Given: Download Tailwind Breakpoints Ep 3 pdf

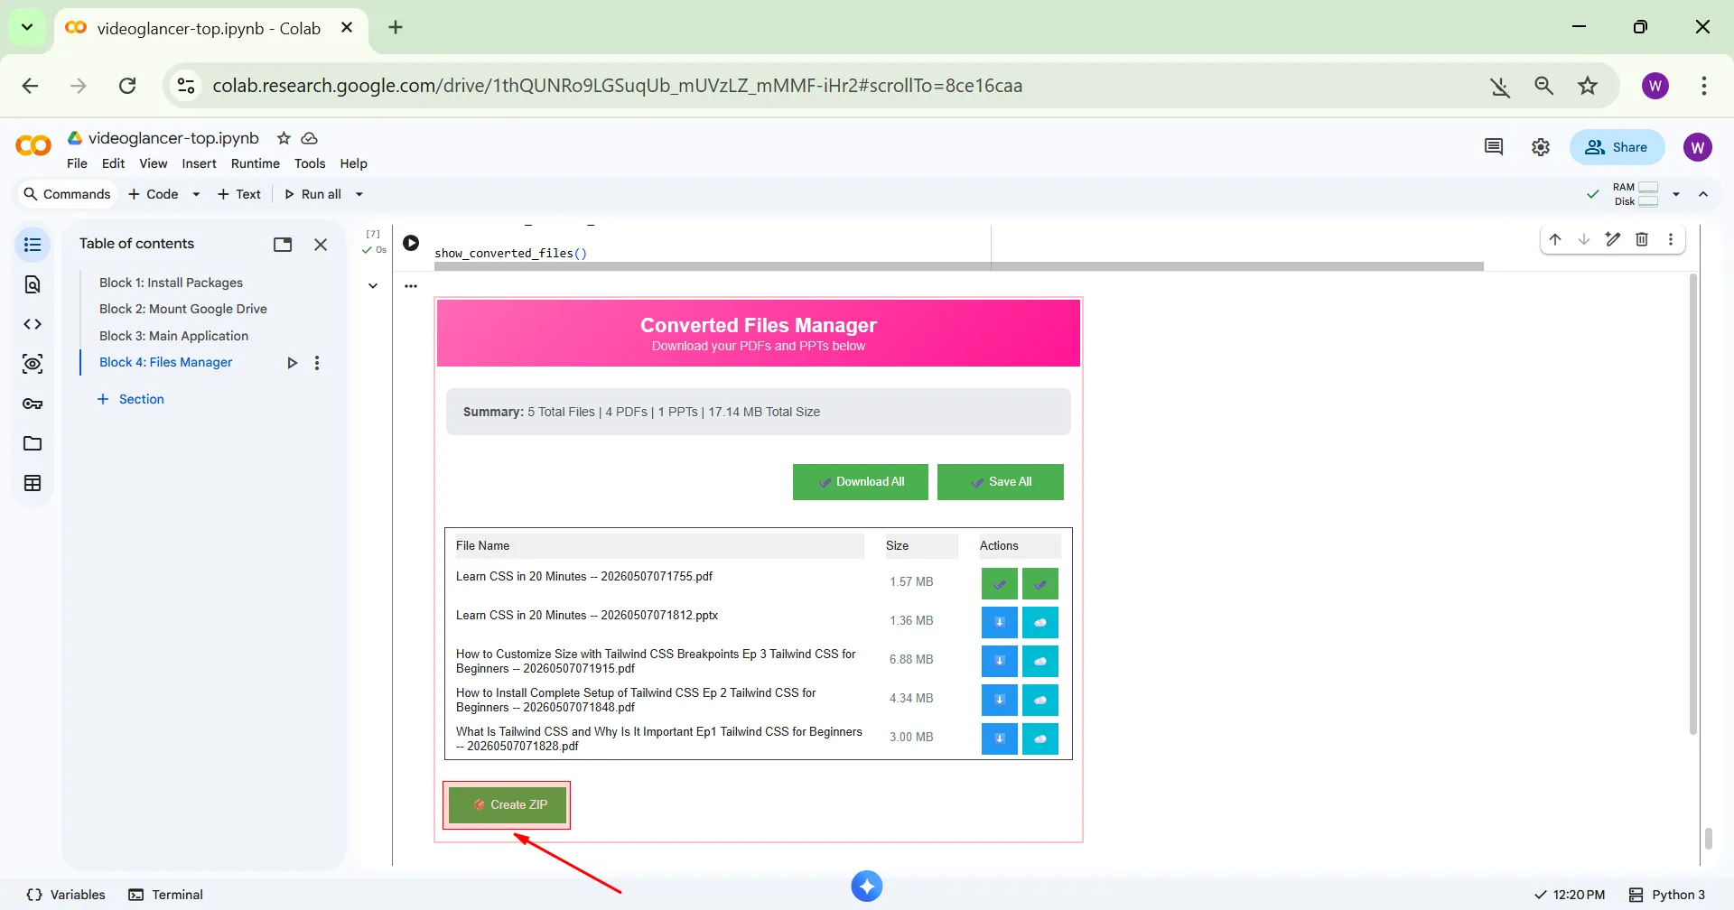Looking at the screenshot, I should tap(1000, 661).
